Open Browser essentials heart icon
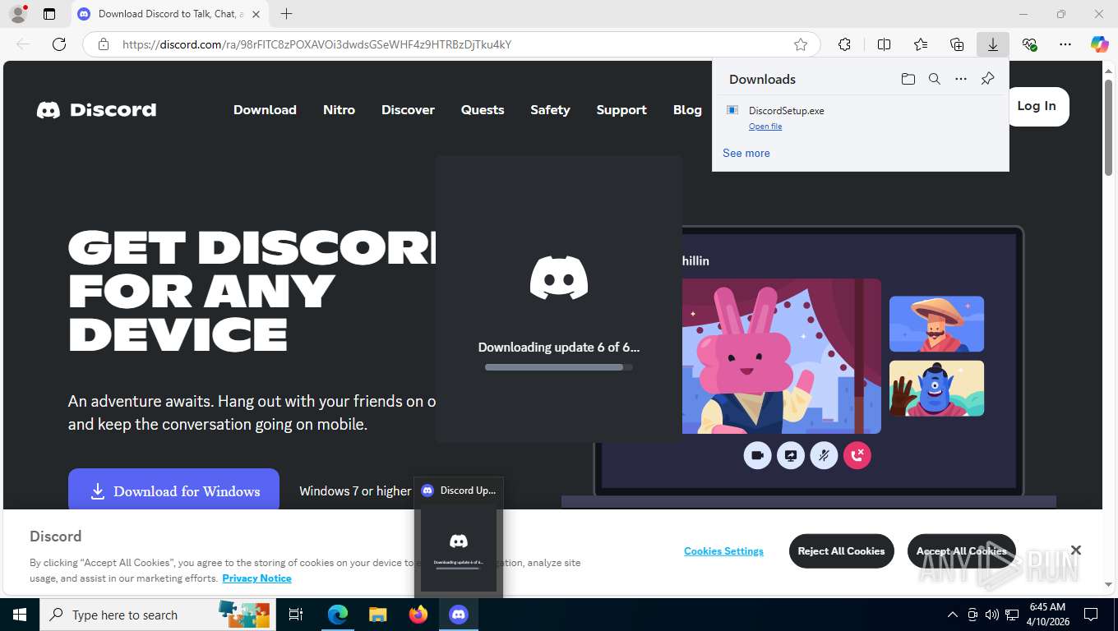 pyautogui.click(x=1029, y=44)
